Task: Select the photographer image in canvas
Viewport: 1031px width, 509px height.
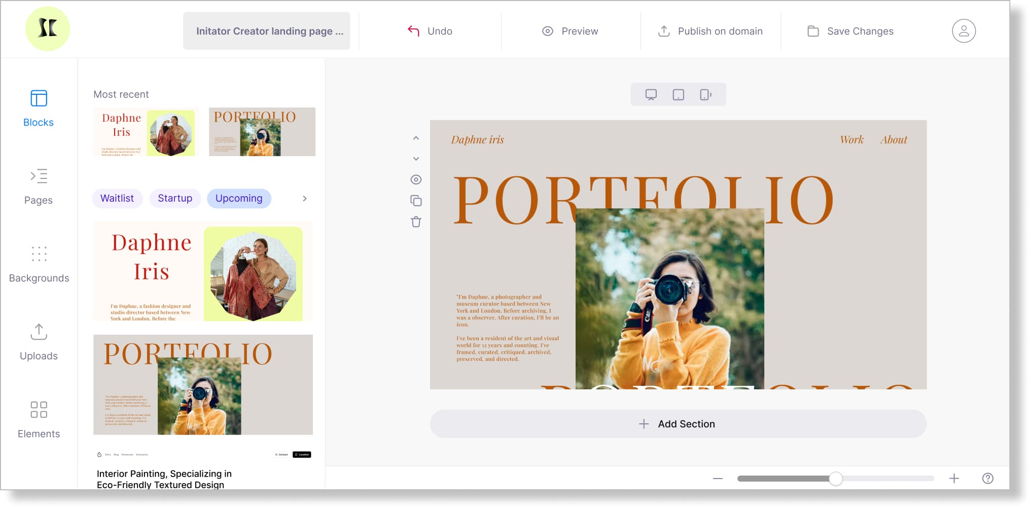Action: click(x=669, y=299)
